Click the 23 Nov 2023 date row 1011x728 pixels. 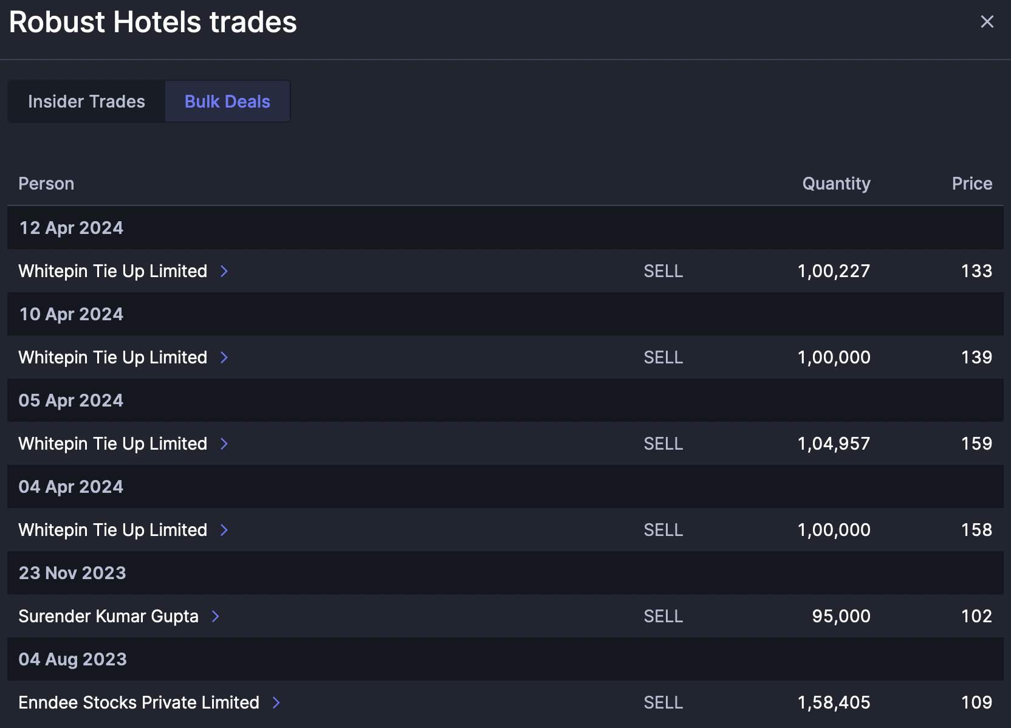pos(72,573)
